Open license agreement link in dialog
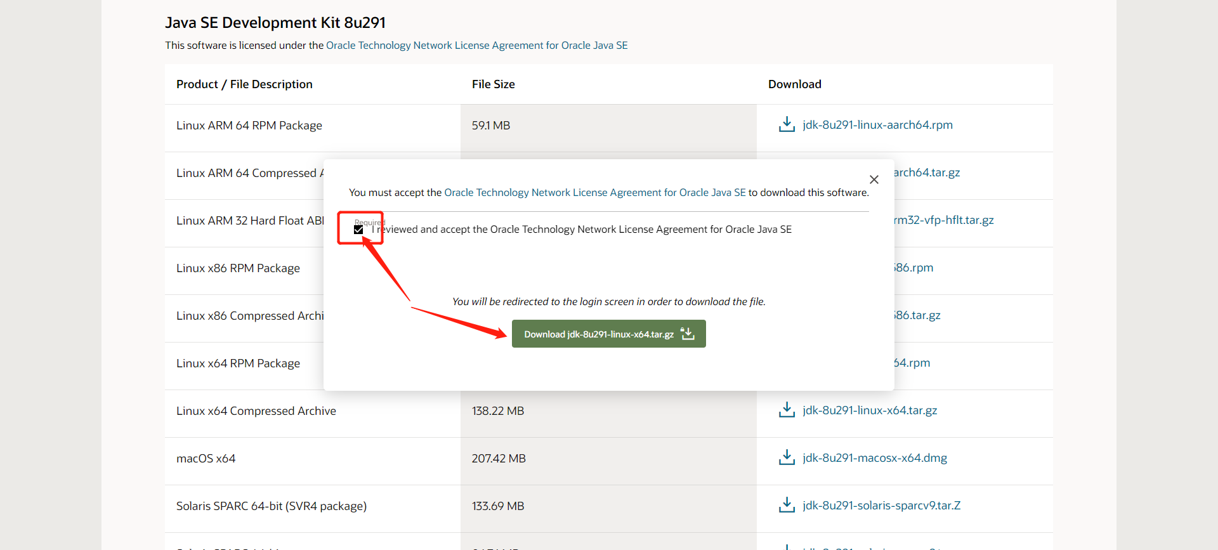 [595, 192]
